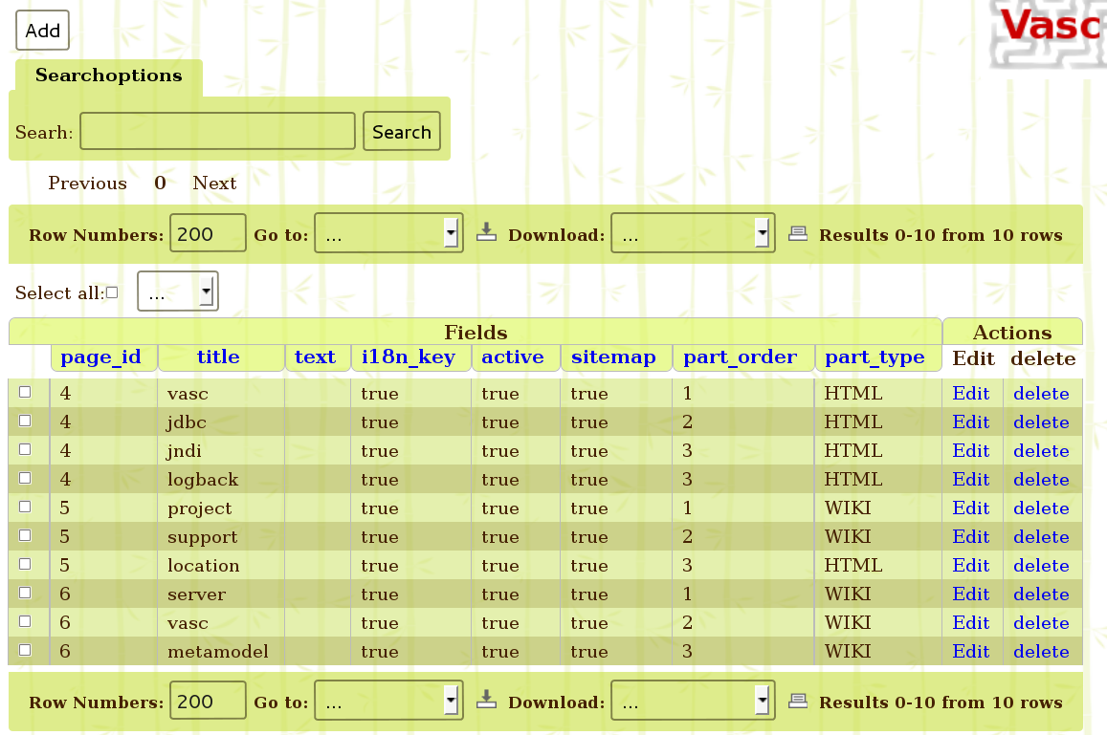Screen dimensions: 1107x735
Task: Check the box for the jdbc row
Action: coord(25,421)
